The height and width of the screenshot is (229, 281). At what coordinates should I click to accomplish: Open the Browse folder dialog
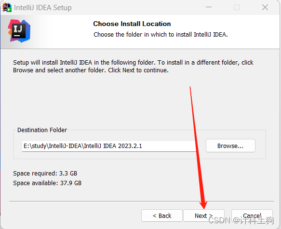click(x=230, y=146)
